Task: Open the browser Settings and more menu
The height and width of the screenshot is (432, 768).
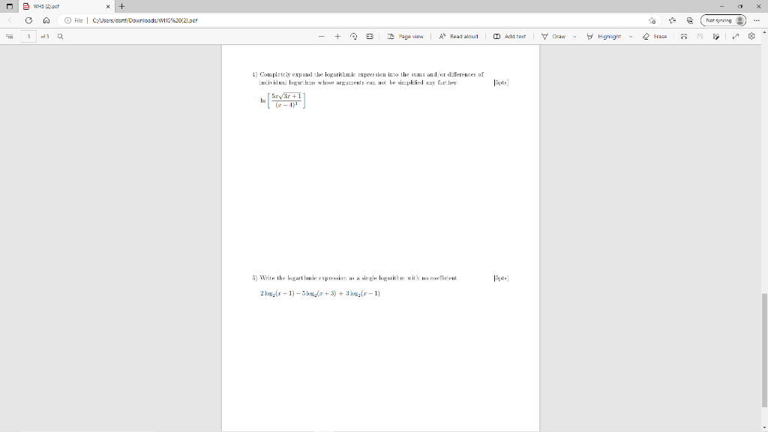Action: [757, 20]
